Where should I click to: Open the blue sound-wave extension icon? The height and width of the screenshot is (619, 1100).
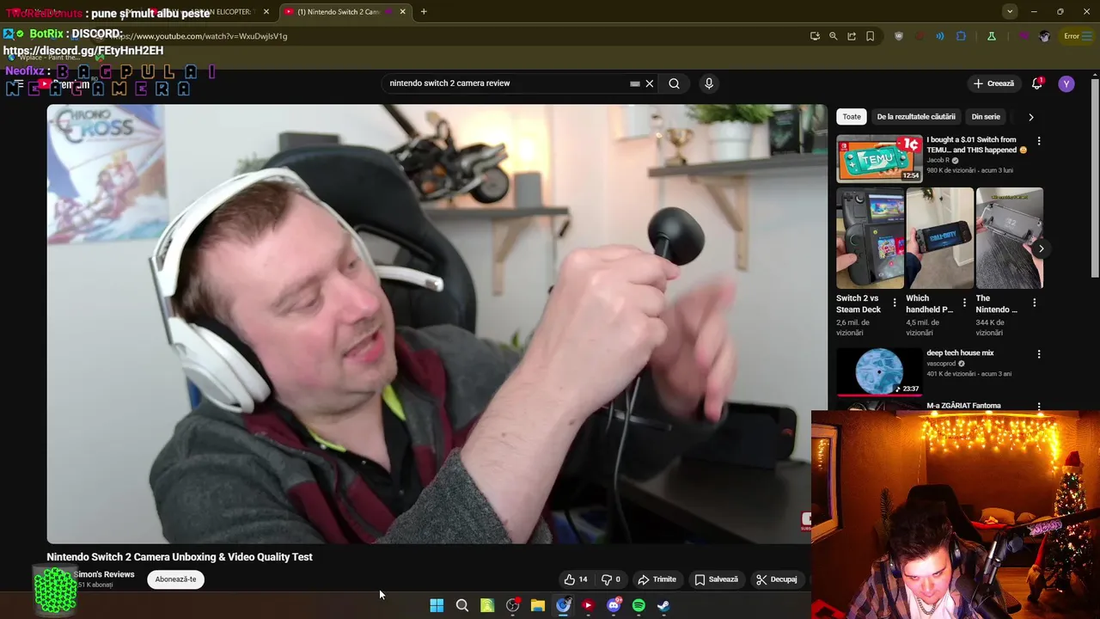940,36
